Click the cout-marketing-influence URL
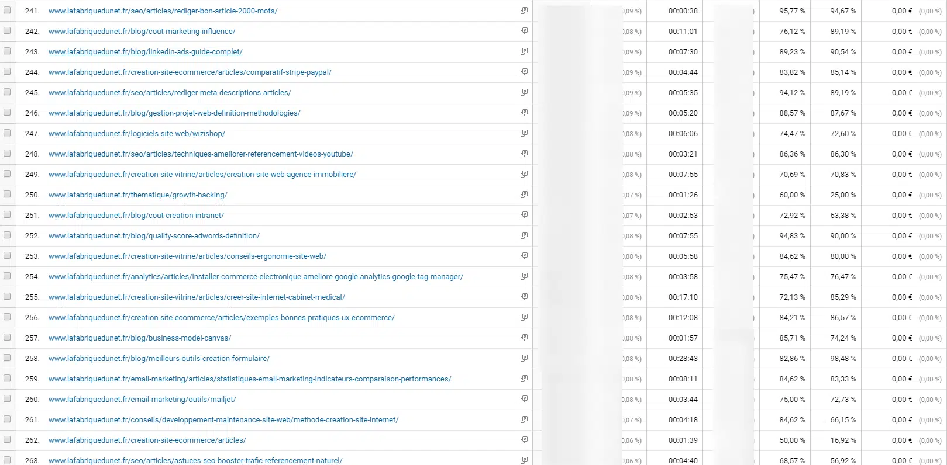The height and width of the screenshot is (465, 947). (x=142, y=32)
